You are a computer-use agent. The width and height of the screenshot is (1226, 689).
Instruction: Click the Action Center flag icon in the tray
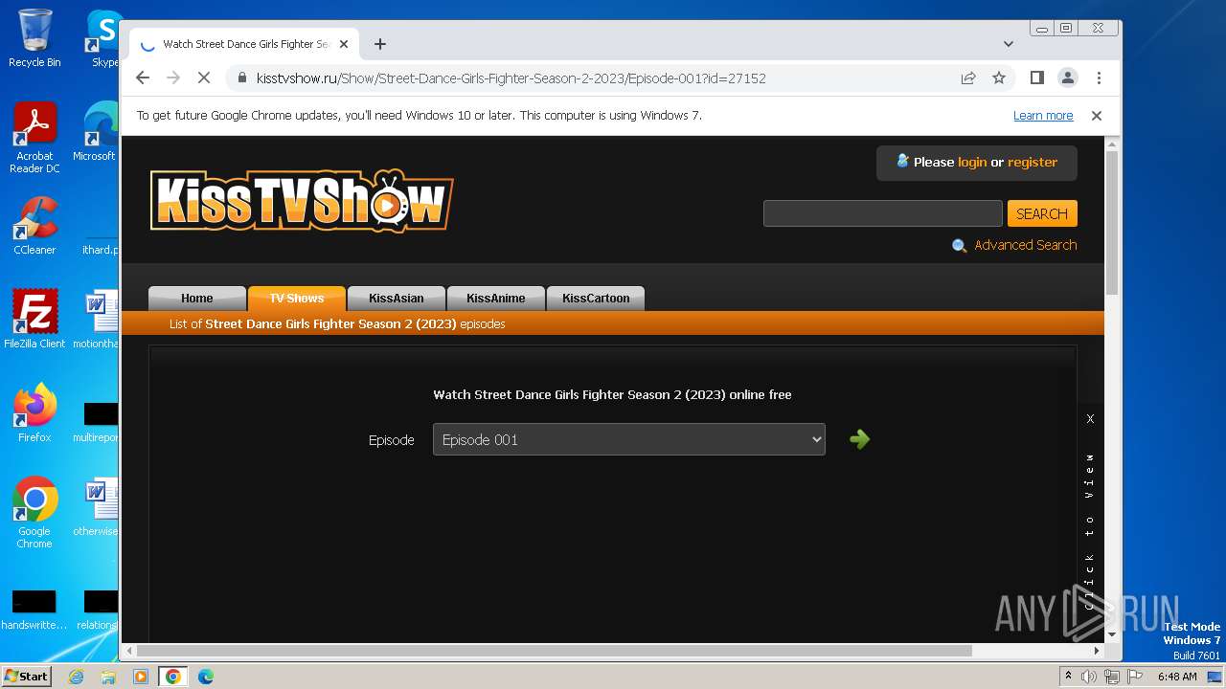pyautogui.click(x=1135, y=677)
